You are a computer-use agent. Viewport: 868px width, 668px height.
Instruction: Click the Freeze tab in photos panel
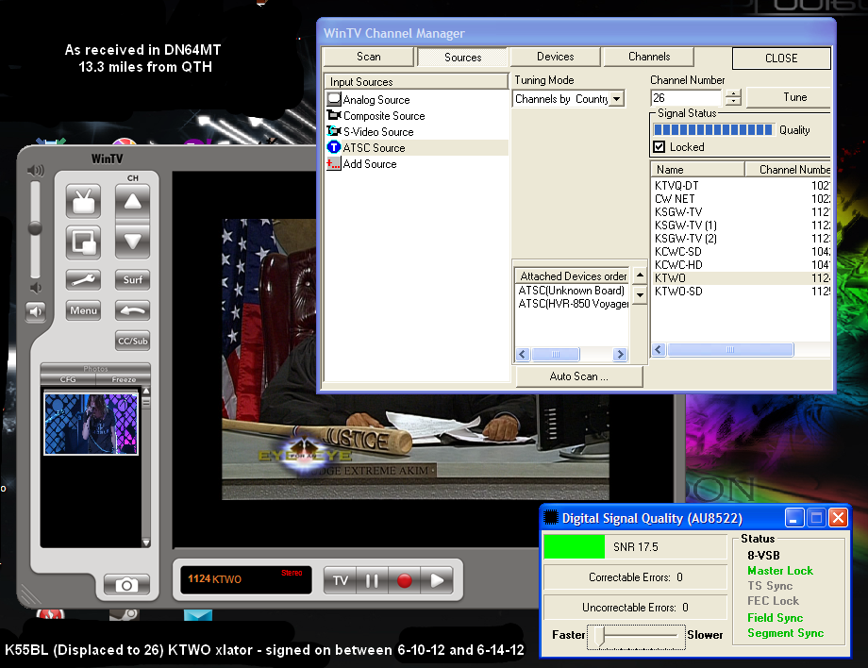(124, 379)
